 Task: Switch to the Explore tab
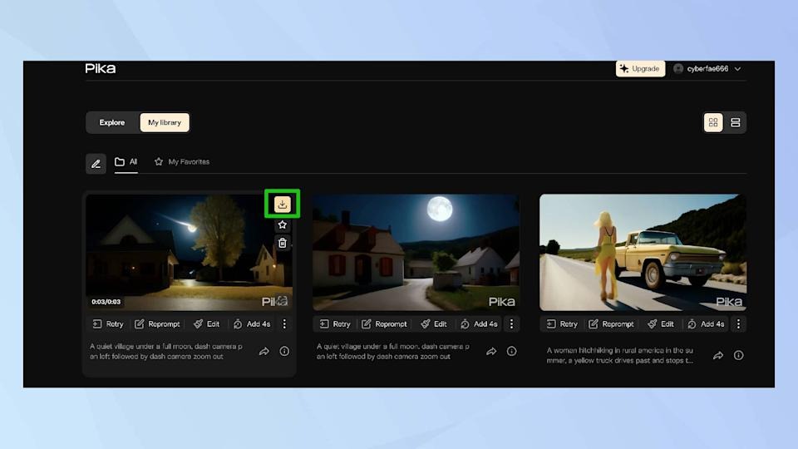pyautogui.click(x=112, y=123)
